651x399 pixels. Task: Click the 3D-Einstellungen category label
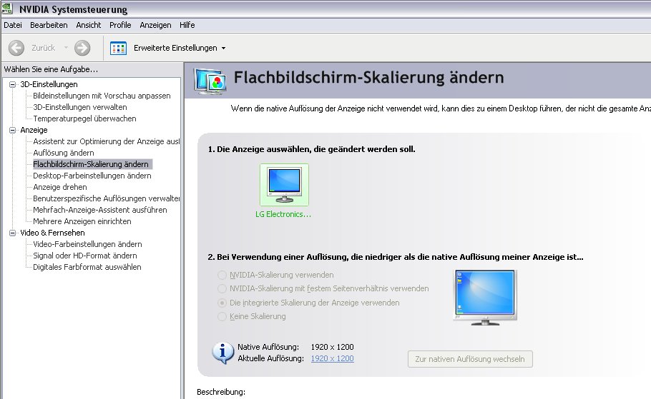[x=49, y=84]
